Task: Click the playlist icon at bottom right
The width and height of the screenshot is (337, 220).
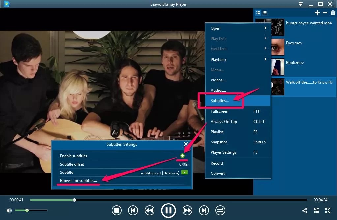Action: (316, 210)
